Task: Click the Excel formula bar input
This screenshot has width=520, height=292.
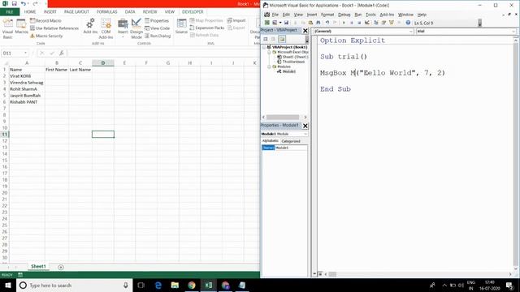Action: (x=163, y=53)
